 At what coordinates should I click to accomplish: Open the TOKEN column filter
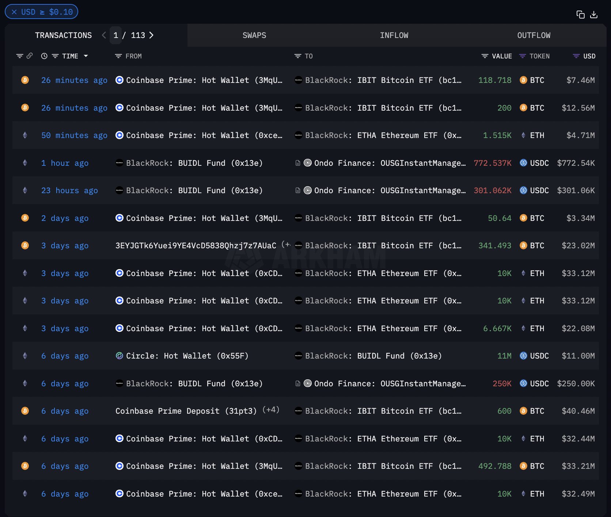[523, 56]
